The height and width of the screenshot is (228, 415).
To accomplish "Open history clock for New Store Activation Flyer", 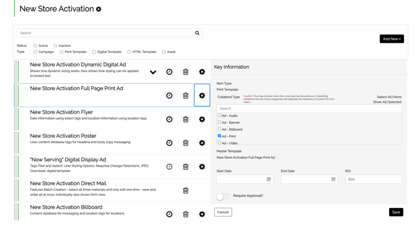I will [x=169, y=119].
